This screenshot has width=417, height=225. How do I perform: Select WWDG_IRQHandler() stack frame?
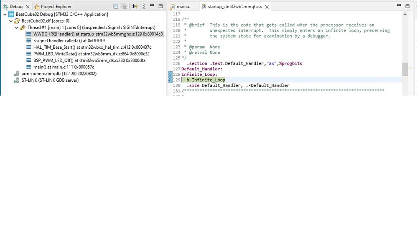pyautogui.click(x=98, y=34)
